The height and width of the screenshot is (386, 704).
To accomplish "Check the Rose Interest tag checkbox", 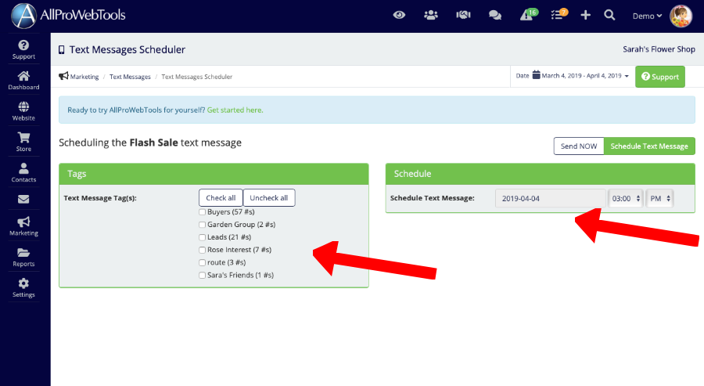I will click(202, 250).
